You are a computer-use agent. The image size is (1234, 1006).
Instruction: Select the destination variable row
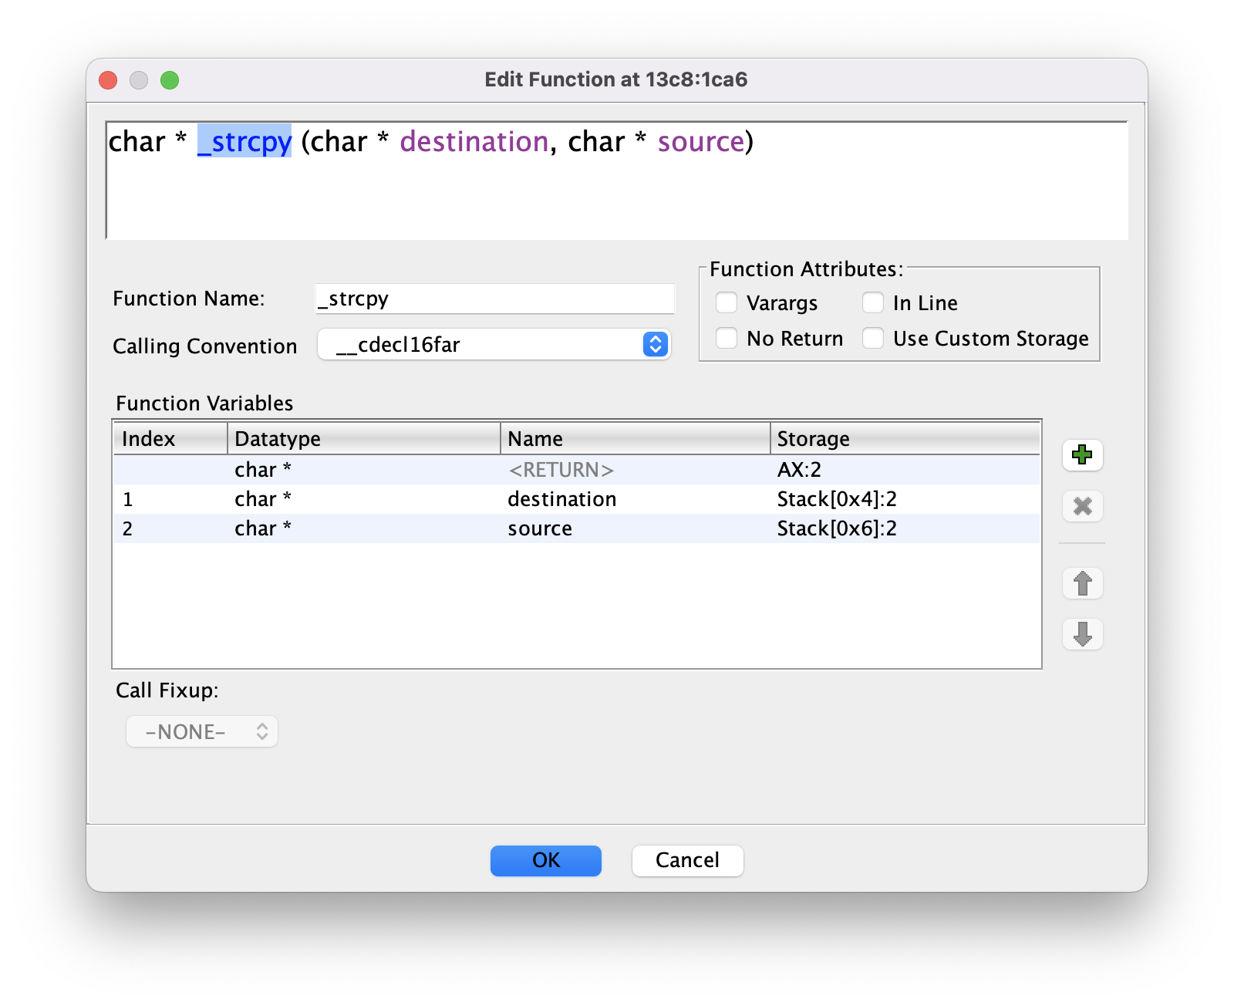[x=562, y=499]
